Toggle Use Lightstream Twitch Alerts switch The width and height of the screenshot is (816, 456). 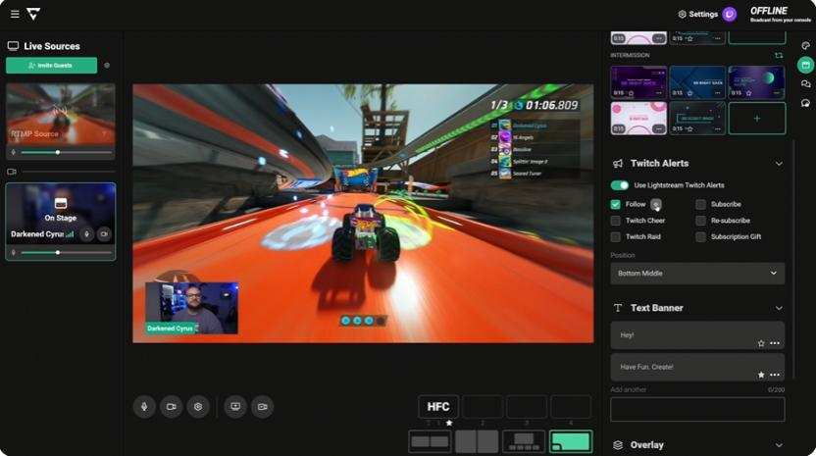[x=619, y=185]
